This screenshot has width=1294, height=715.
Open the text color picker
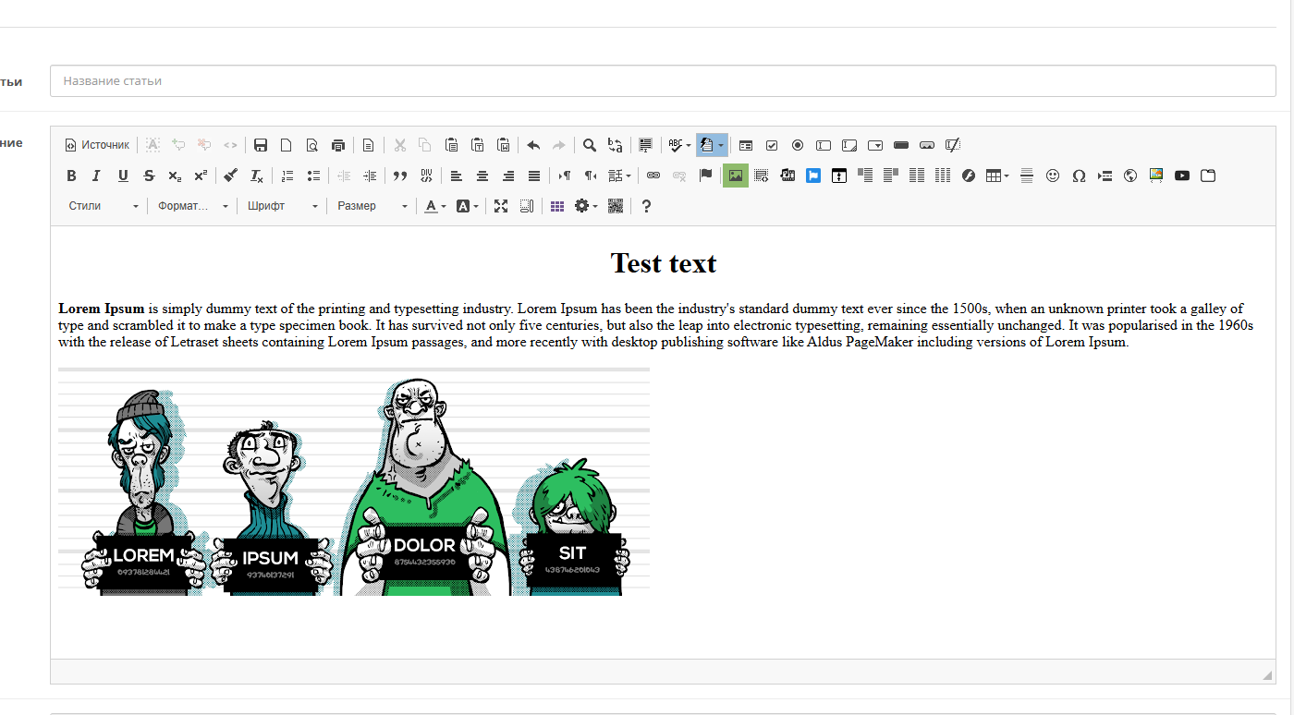point(434,206)
